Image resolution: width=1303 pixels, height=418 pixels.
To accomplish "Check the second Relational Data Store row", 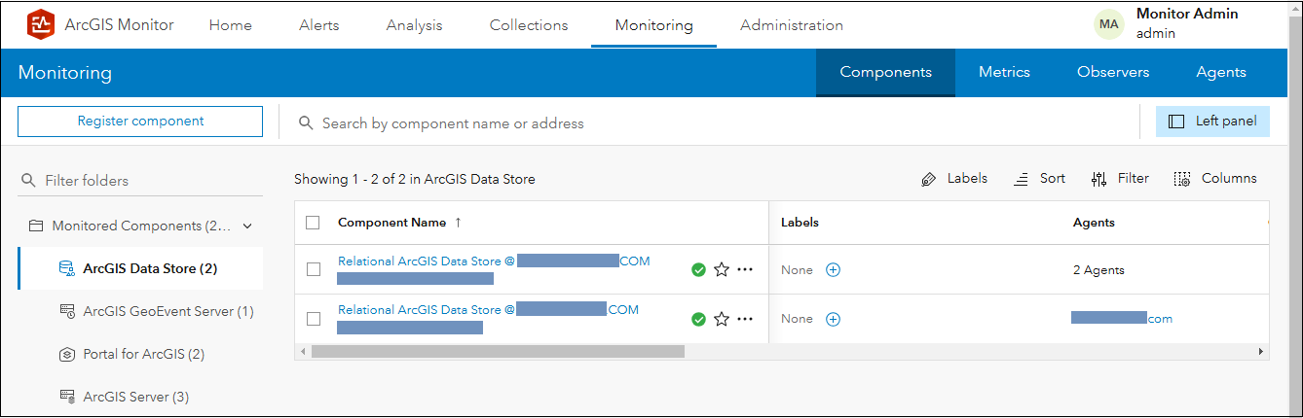I will 314,319.
